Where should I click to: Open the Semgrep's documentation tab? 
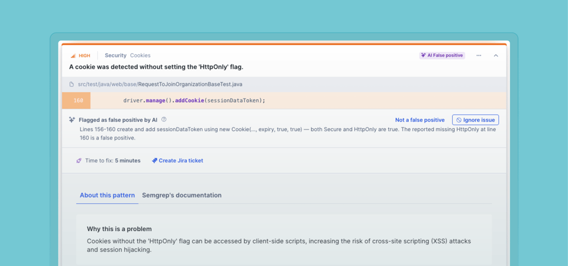182,195
